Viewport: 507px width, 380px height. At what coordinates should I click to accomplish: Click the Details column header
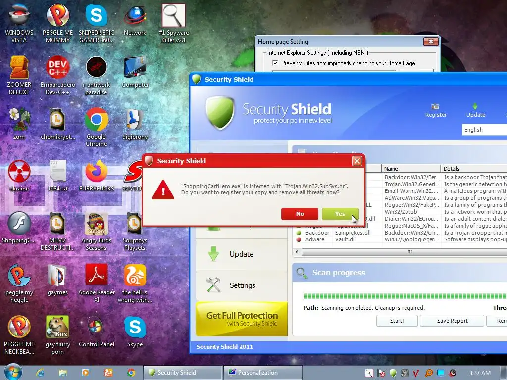pos(474,169)
